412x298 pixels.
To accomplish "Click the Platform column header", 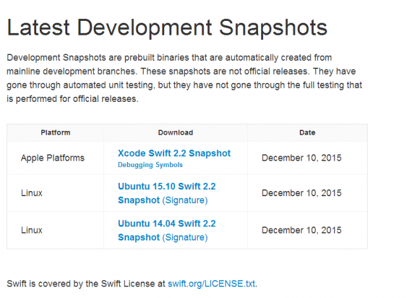I will [55, 132].
